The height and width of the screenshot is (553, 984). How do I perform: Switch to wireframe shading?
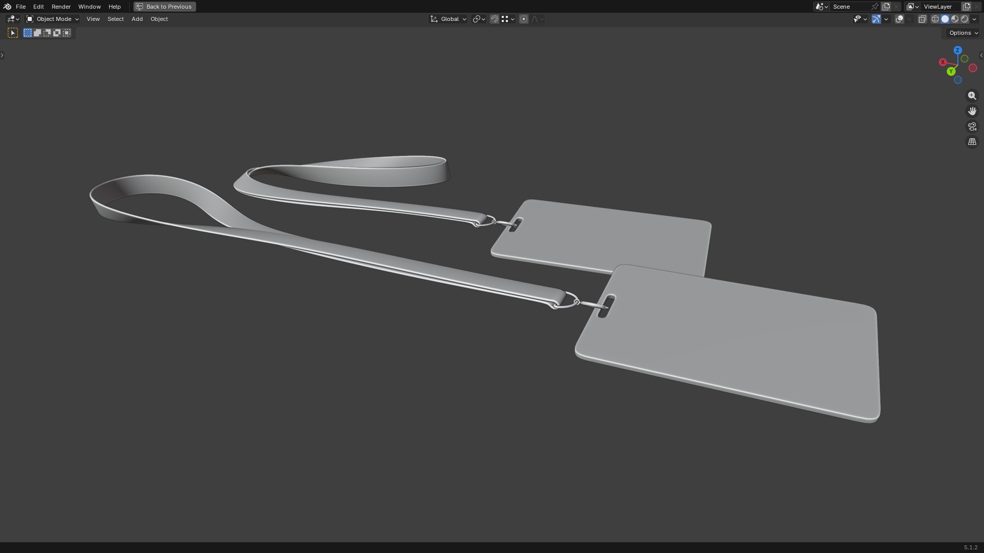point(935,19)
